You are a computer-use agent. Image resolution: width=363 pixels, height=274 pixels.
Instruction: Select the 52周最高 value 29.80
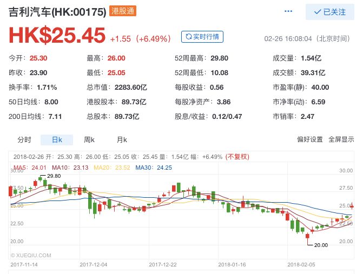(219, 58)
